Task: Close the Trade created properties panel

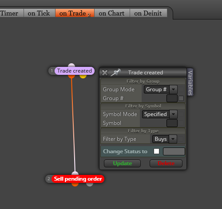Action: pyautogui.click(x=105, y=73)
